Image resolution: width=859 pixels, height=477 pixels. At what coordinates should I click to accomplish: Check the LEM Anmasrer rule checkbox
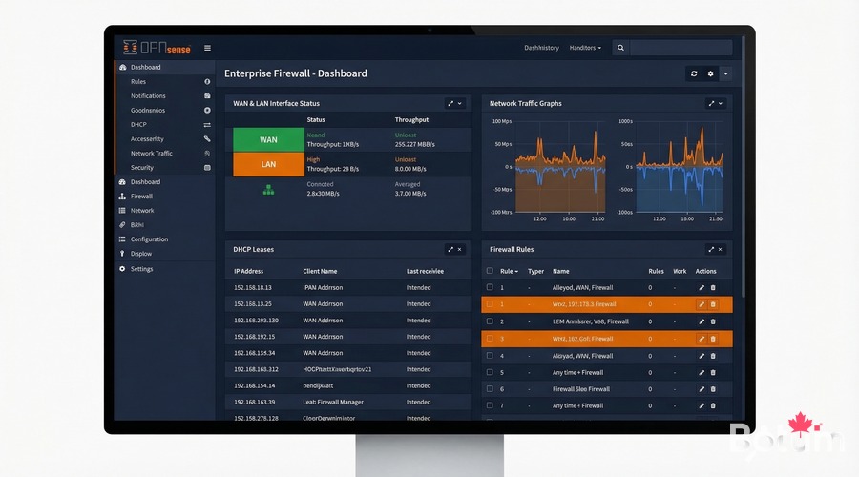[490, 321]
